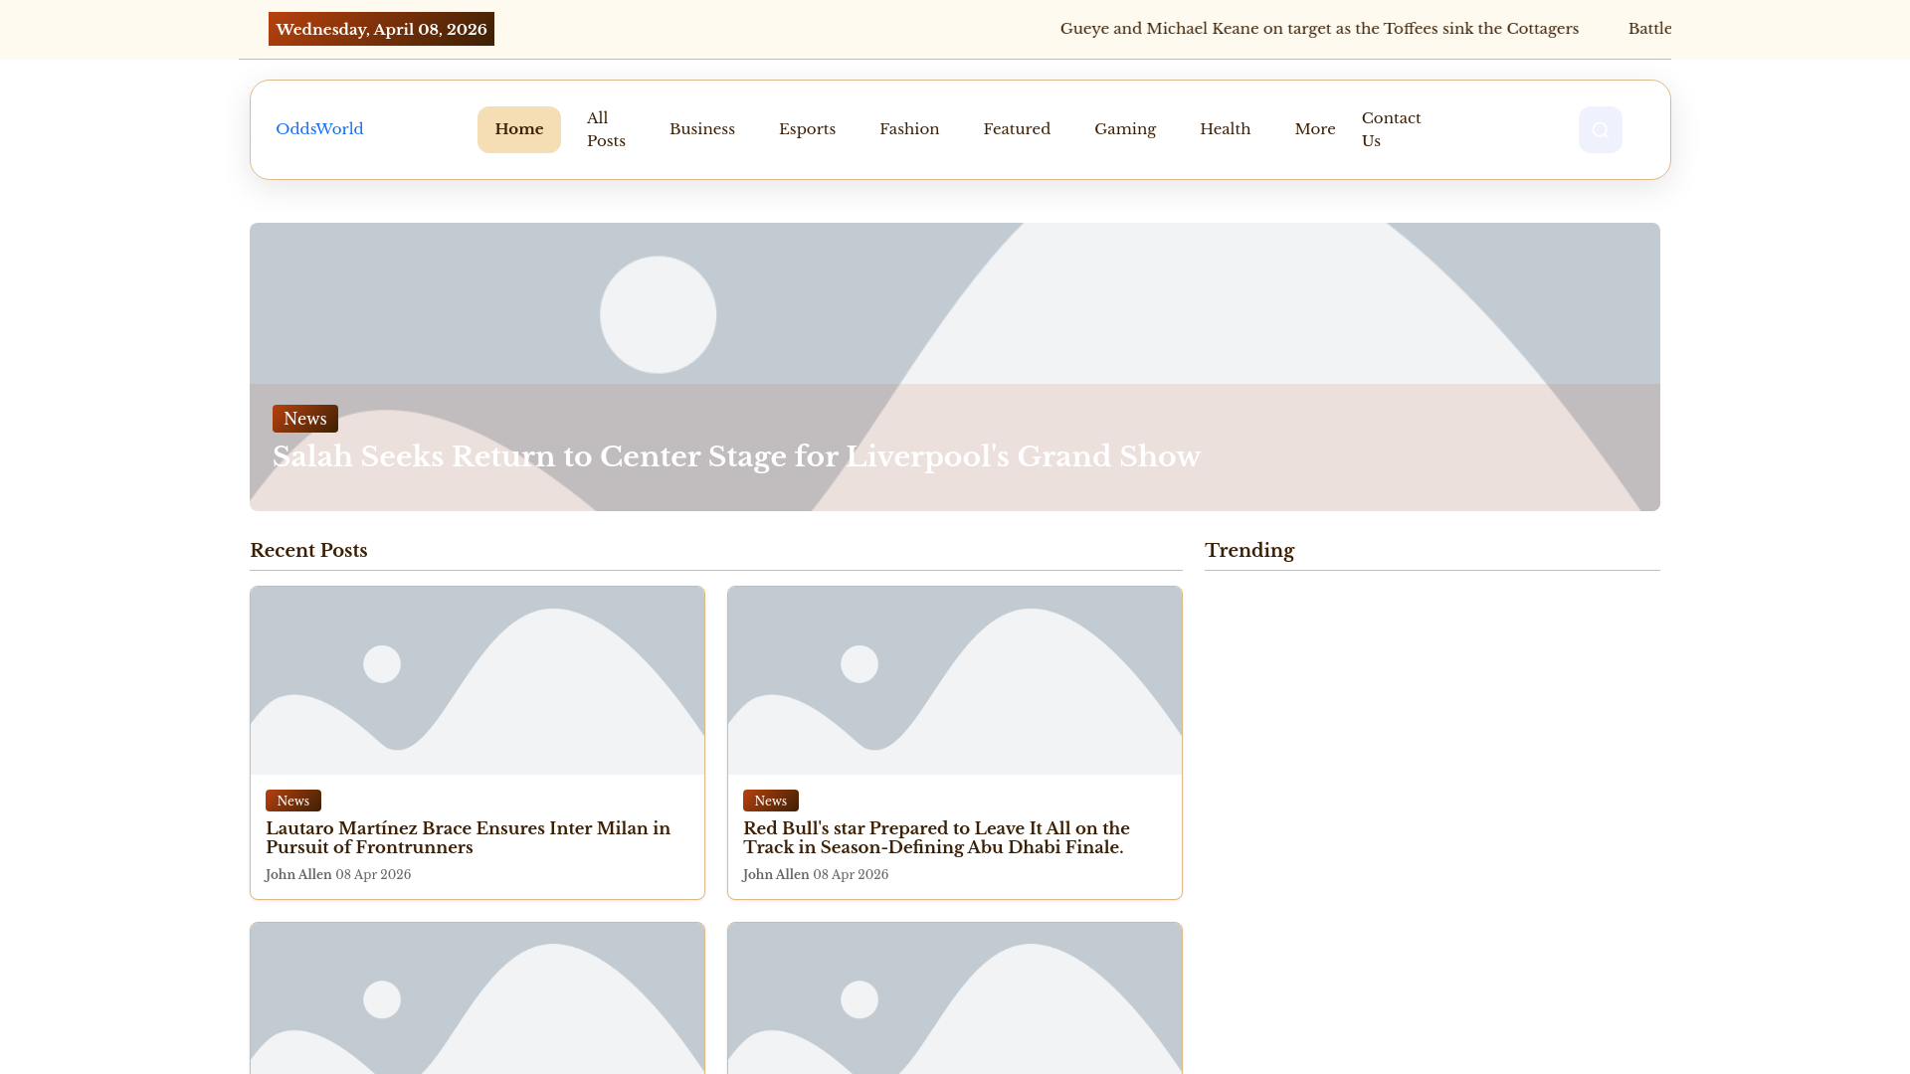Open the Salah Liverpool headline article

pos(735,456)
